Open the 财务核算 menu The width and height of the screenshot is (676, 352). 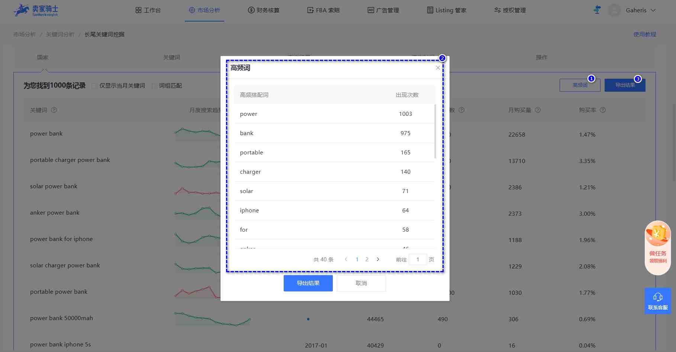click(x=264, y=10)
